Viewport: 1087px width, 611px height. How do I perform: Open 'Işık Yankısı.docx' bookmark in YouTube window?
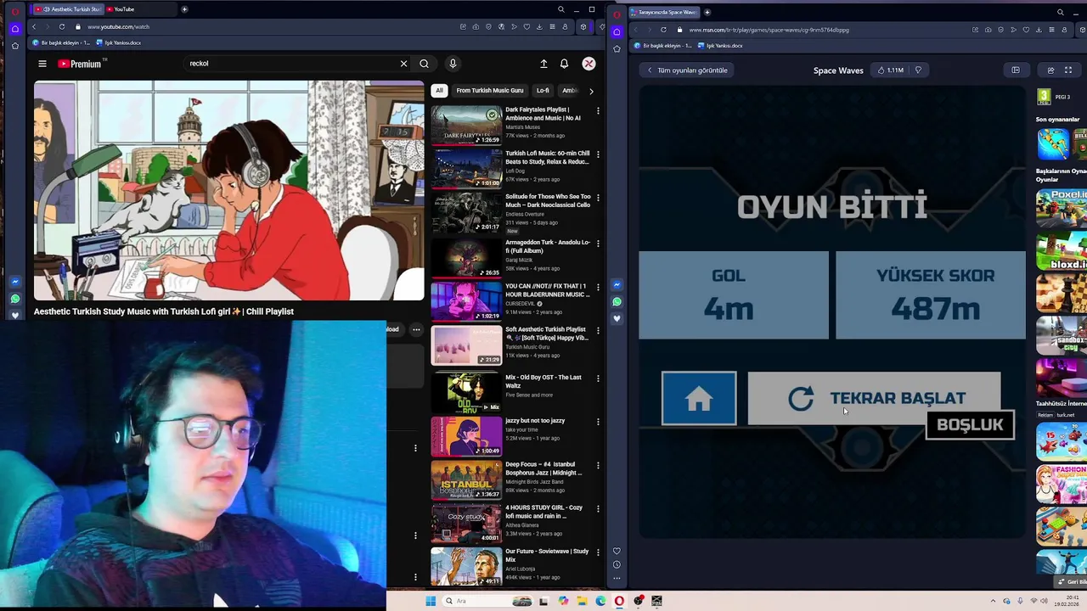click(118, 42)
